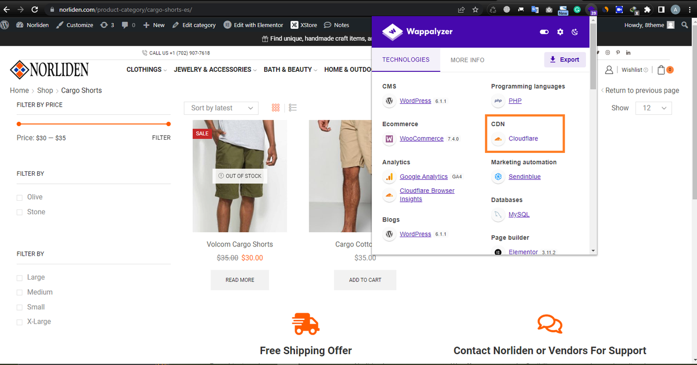Screen dimensions: 697x365
Task: Select the MORE INFO tab
Action: pyautogui.click(x=467, y=60)
